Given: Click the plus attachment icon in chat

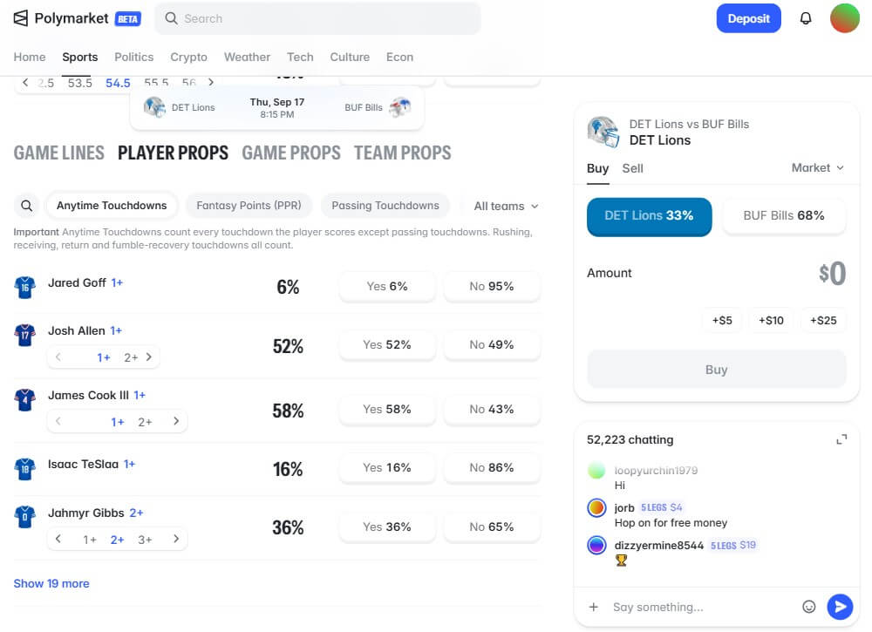Looking at the screenshot, I should coord(593,607).
